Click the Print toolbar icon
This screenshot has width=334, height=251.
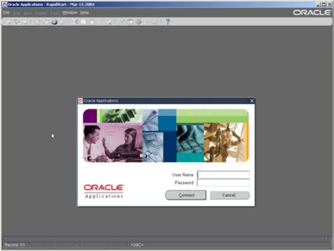(x=55, y=22)
